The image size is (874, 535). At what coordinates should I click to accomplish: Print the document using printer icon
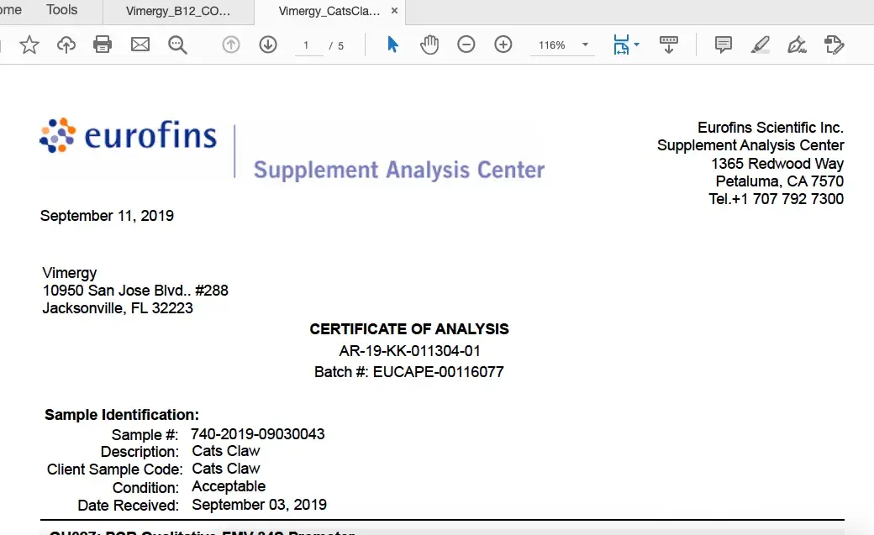pos(103,45)
